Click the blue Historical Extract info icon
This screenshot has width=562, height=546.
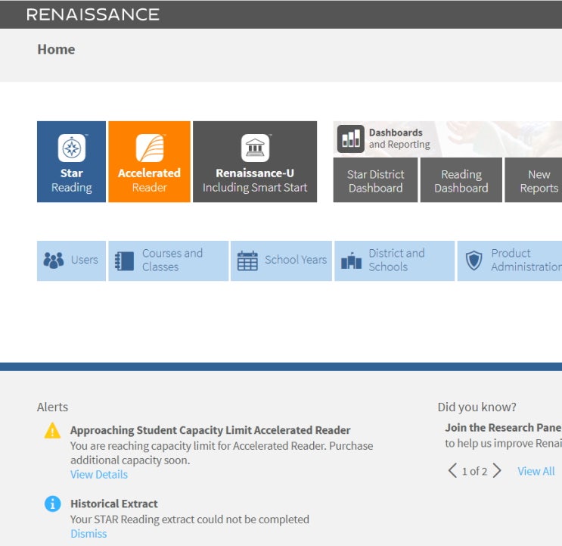click(52, 504)
